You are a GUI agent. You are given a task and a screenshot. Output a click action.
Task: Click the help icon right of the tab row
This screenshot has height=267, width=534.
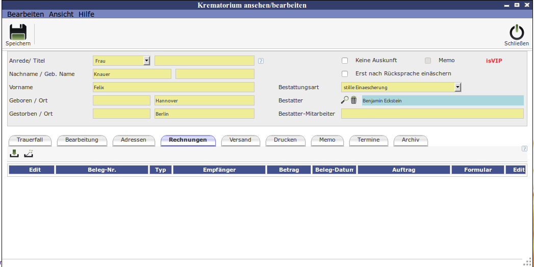click(524, 149)
